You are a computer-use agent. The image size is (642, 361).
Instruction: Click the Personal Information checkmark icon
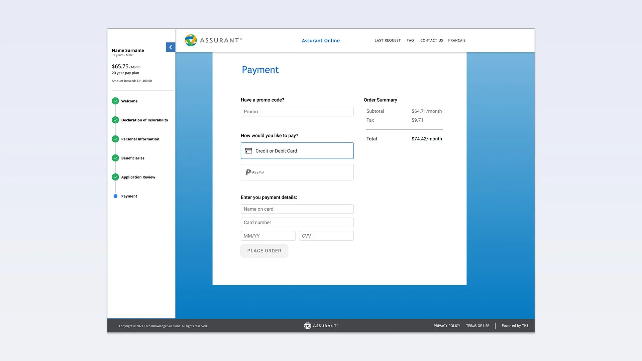point(115,139)
